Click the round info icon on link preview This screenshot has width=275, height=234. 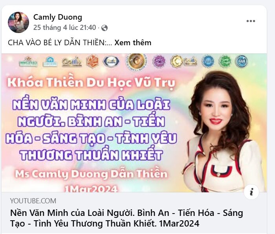[251, 192]
